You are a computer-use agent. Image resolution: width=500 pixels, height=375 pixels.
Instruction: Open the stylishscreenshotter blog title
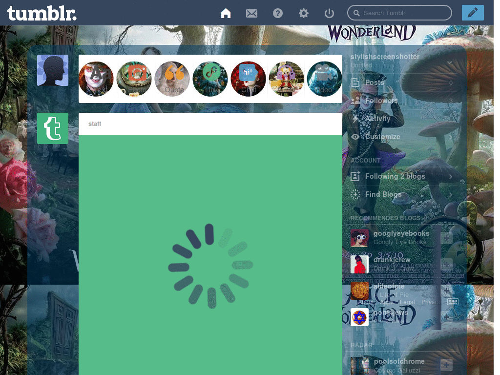385,57
